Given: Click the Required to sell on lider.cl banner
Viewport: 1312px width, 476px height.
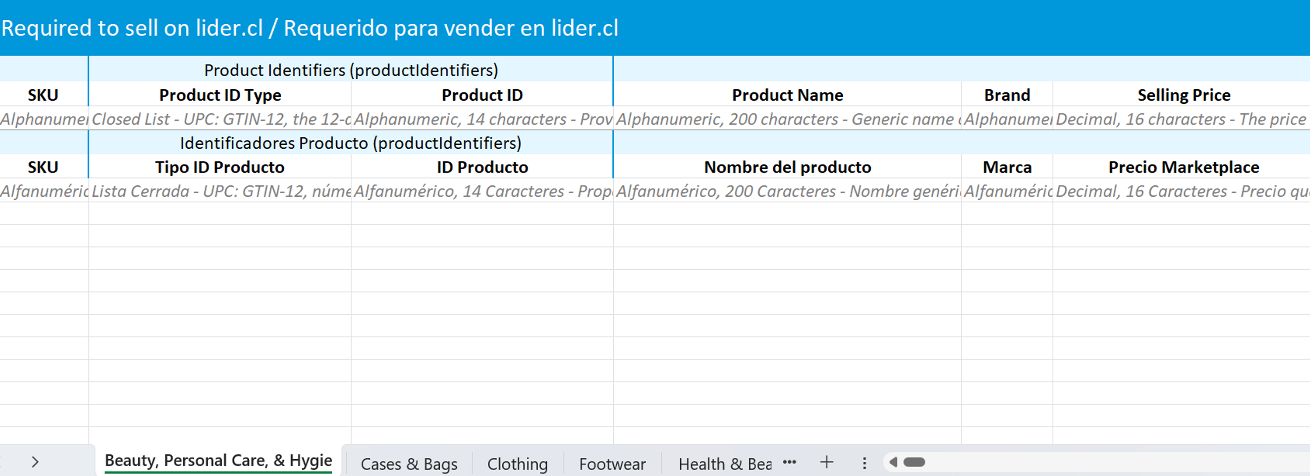Looking at the screenshot, I should (655, 27).
